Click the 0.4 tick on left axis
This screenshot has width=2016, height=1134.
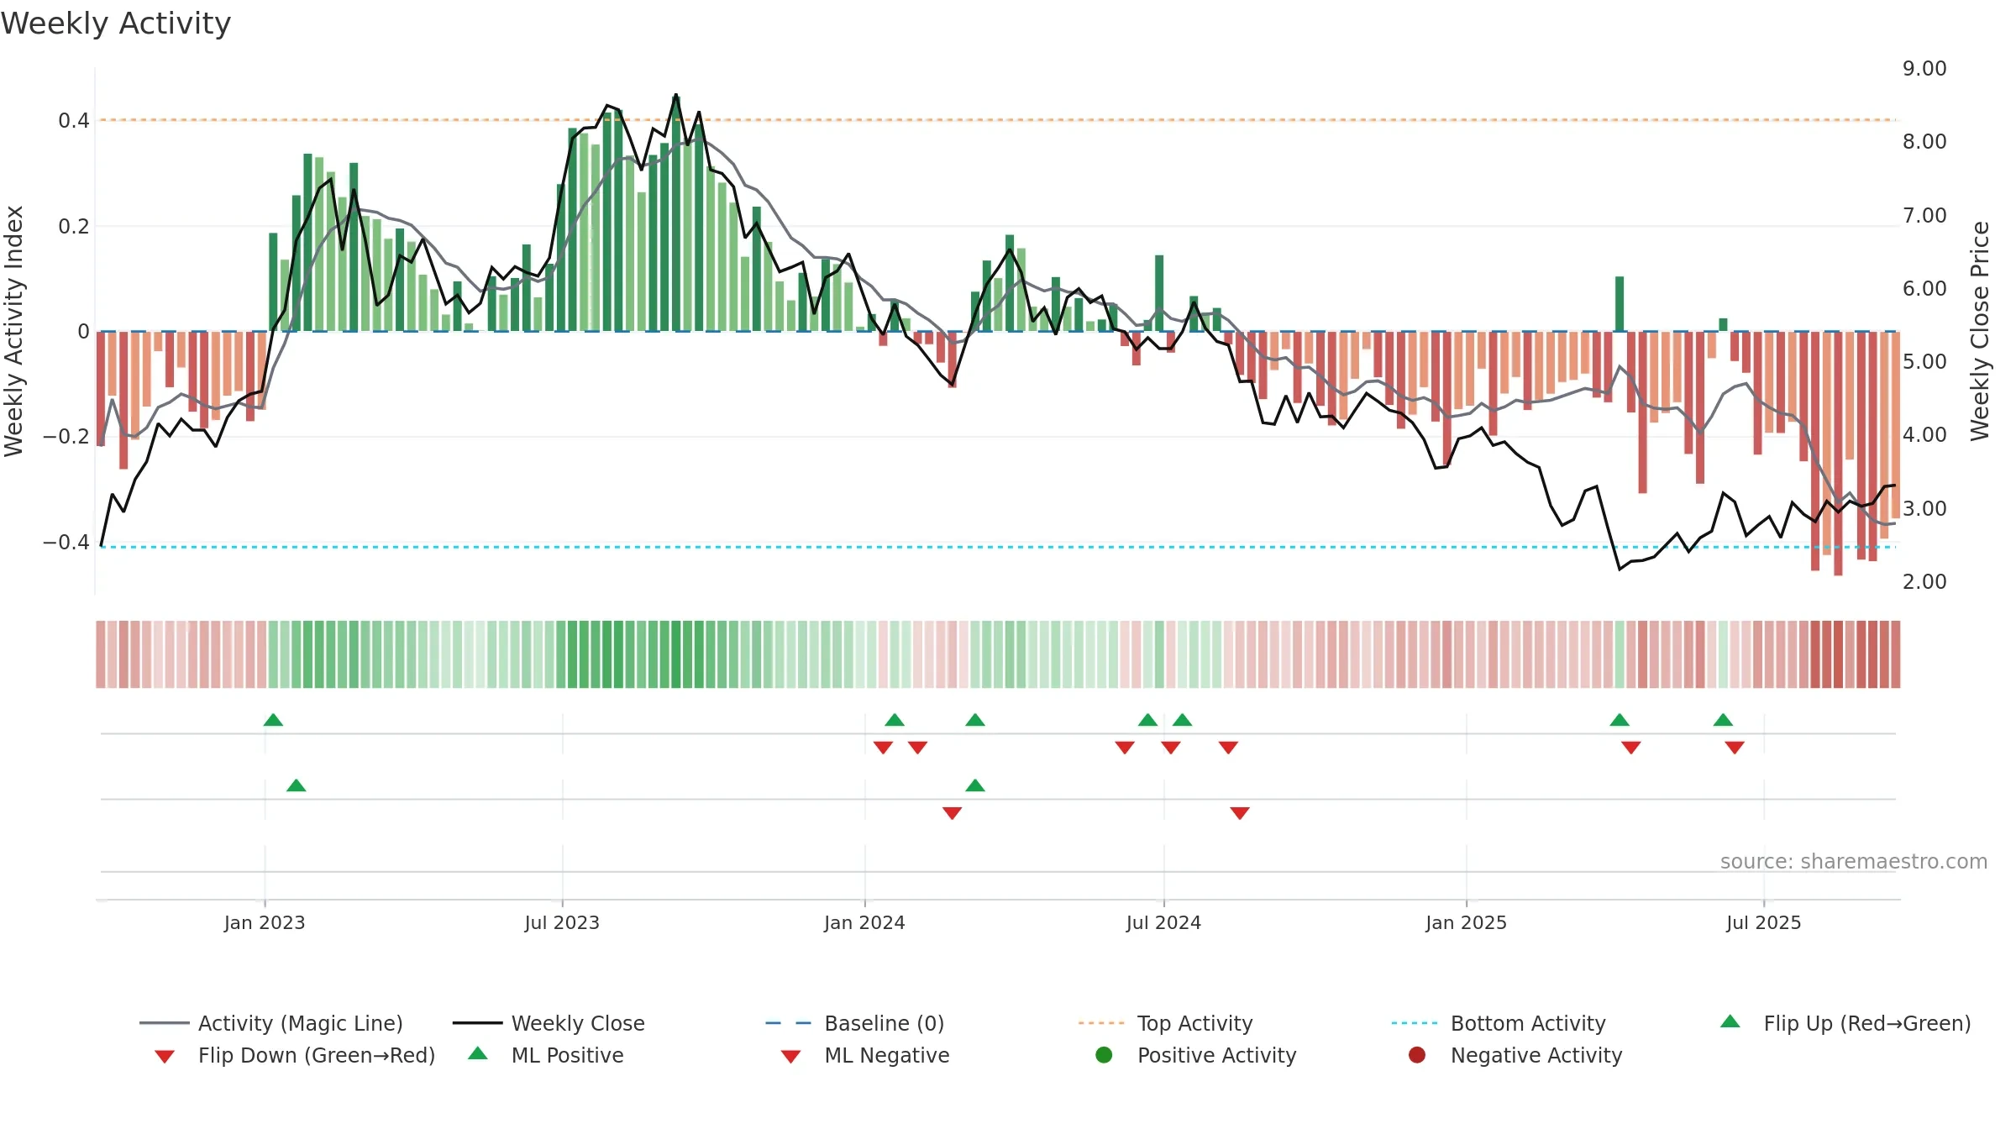click(x=74, y=121)
